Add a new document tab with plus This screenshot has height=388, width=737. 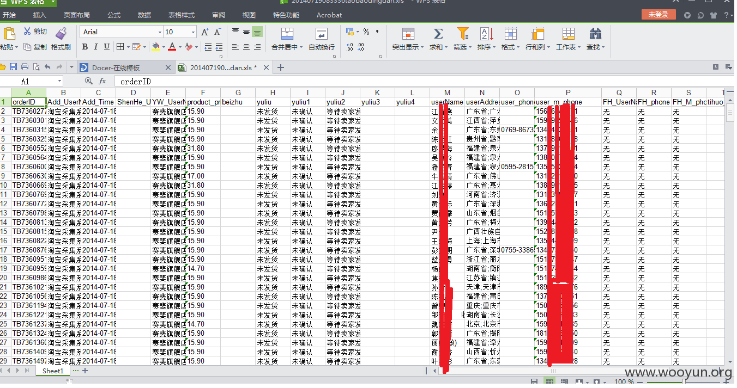pyautogui.click(x=281, y=67)
